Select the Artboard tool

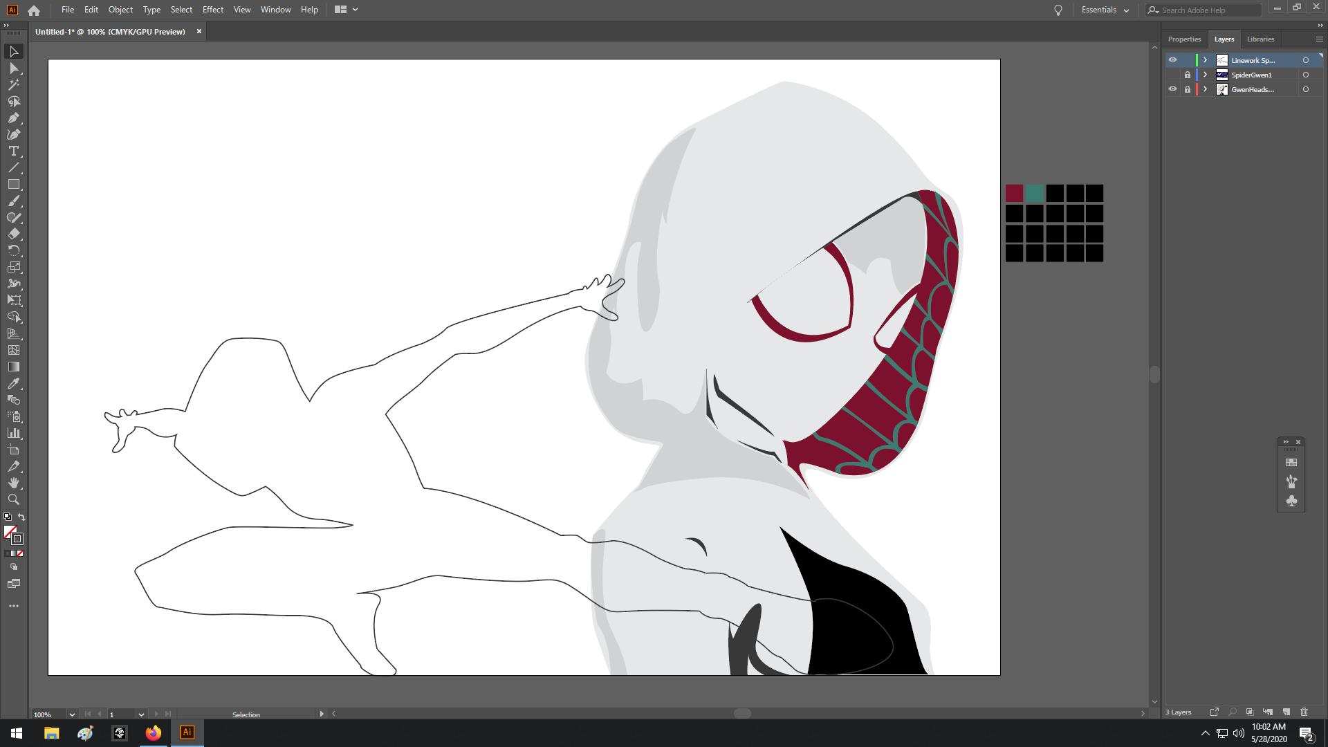[x=14, y=450]
